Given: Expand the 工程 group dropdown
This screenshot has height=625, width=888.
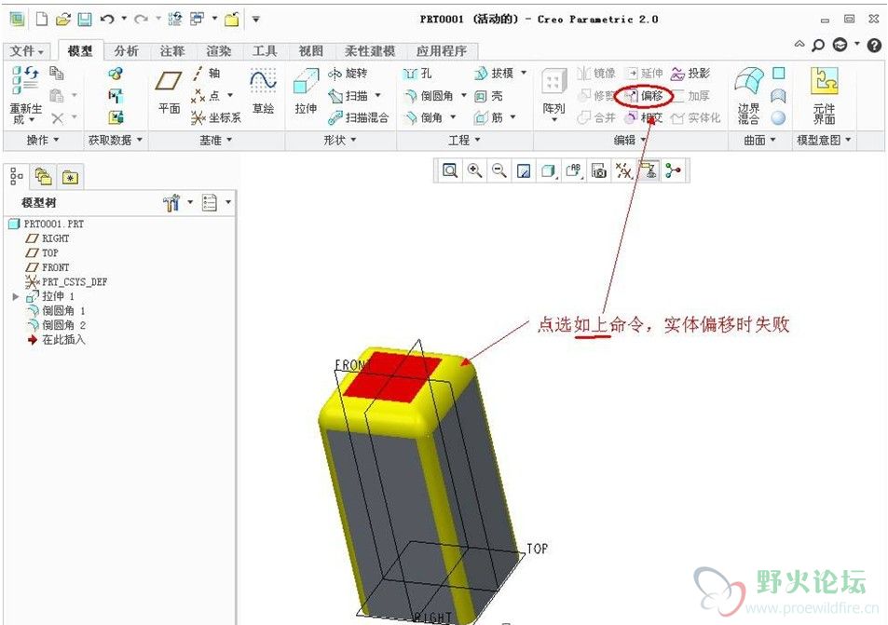Looking at the screenshot, I should tap(464, 140).
